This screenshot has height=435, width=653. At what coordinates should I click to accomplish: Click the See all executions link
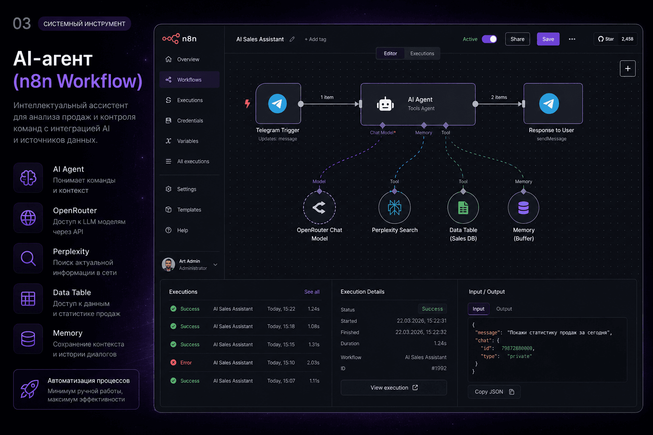pos(312,292)
